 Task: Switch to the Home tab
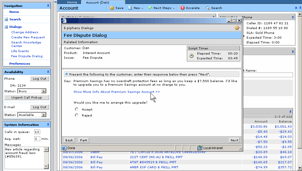[x=72, y=2]
